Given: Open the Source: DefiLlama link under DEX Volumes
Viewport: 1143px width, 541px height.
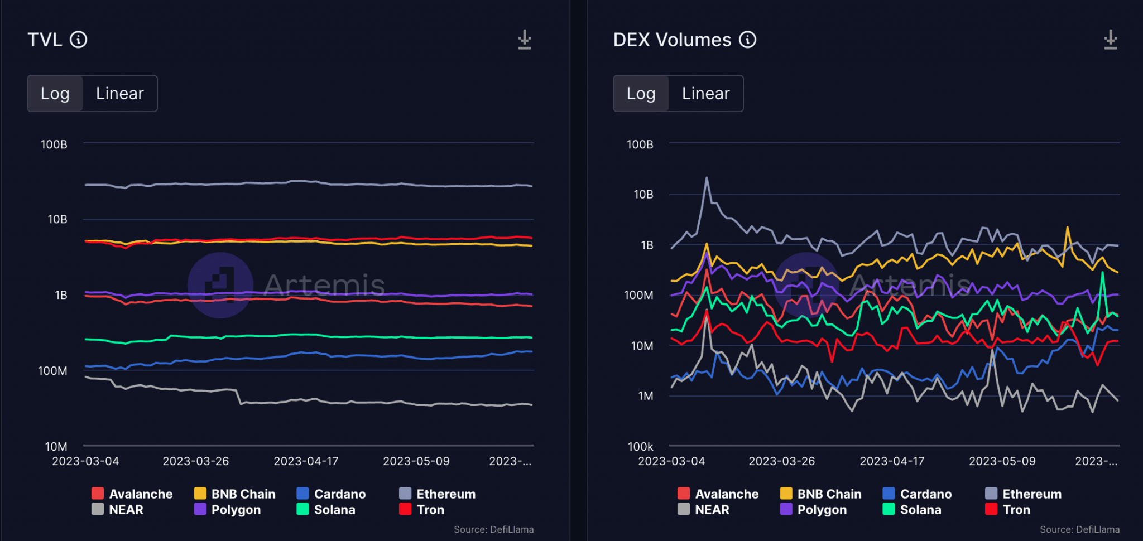Looking at the screenshot, I should coord(1080,529).
